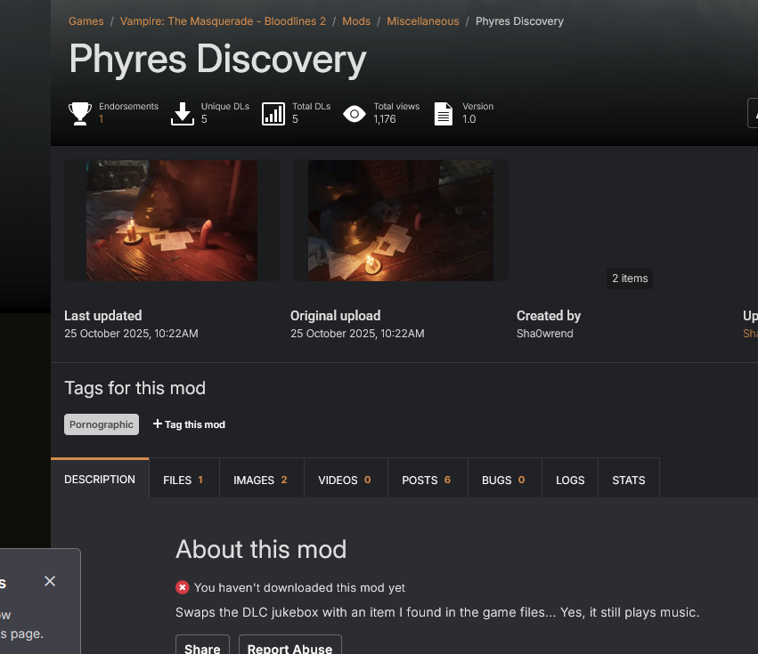The height and width of the screenshot is (654, 758).
Task: Close the popup notification with X
Action: point(50,581)
